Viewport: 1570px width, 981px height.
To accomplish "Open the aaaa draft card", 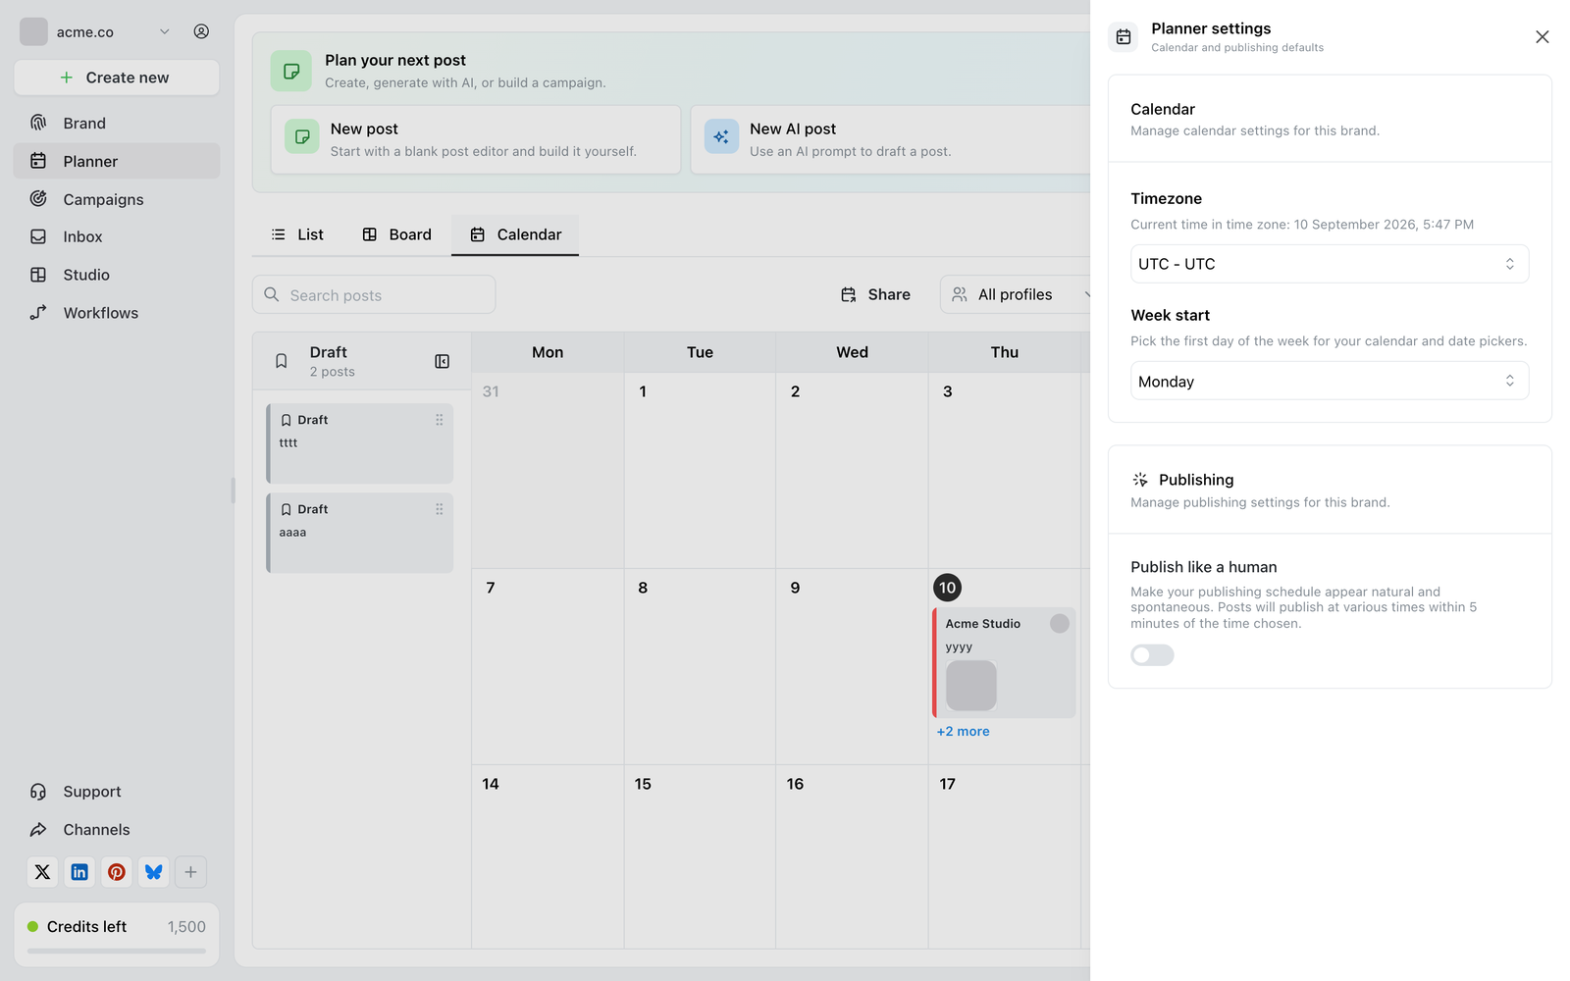I will [360, 533].
